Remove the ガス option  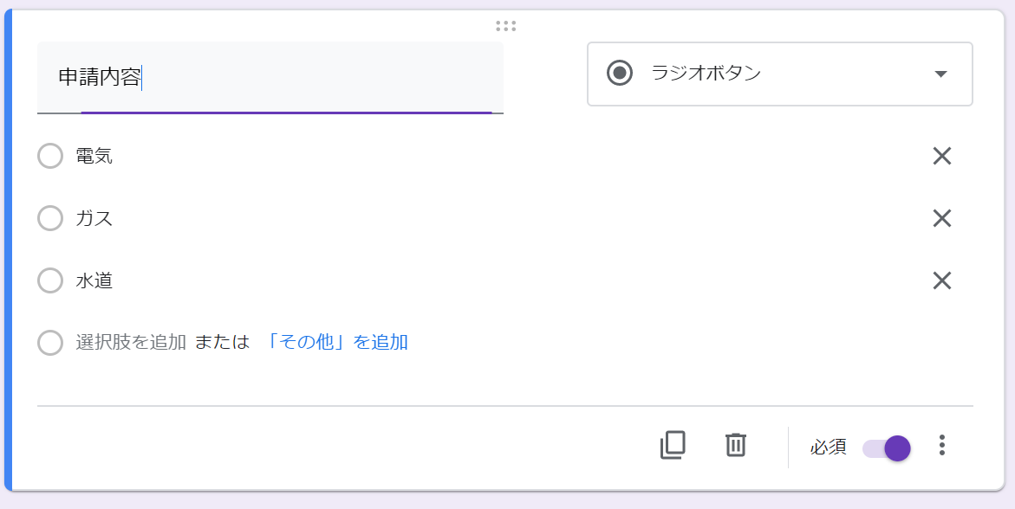pos(941,219)
